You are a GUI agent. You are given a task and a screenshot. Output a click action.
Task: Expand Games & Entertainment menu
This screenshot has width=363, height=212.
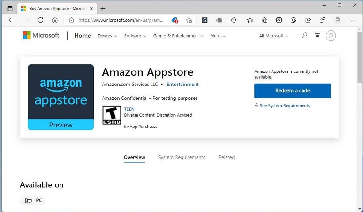pyautogui.click(x=179, y=36)
